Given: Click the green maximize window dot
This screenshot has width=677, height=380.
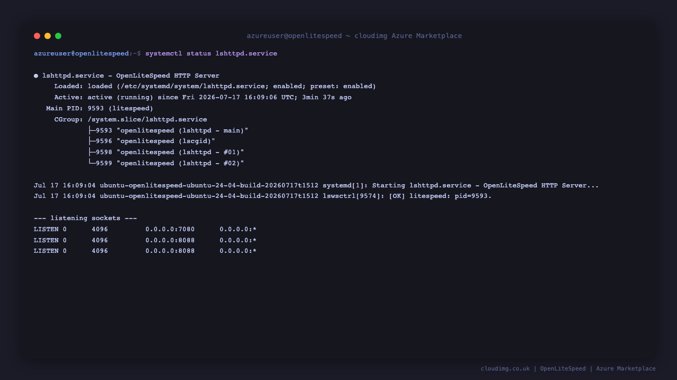Looking at the screenshot, I should click(x=58, y=36).
